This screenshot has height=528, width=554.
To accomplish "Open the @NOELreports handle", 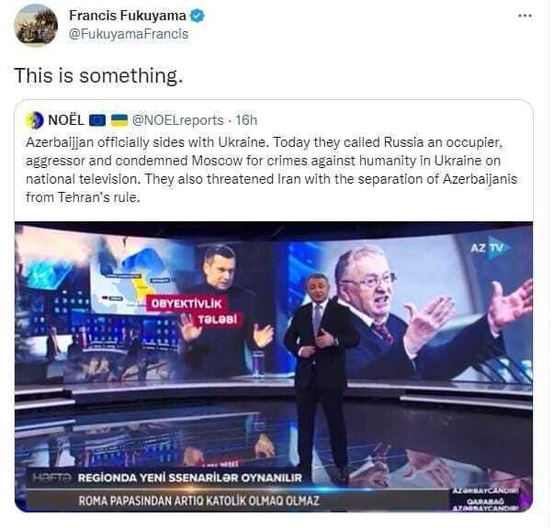I will pyautogui.click(x=178, y=120).
